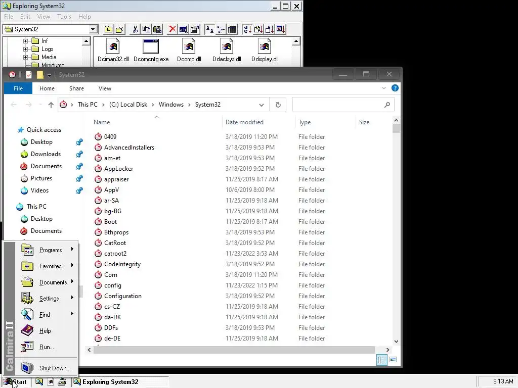Open the File menu in Exploring System32
Viewport: 518px width, 388px height.
click(x=9, y=17)
